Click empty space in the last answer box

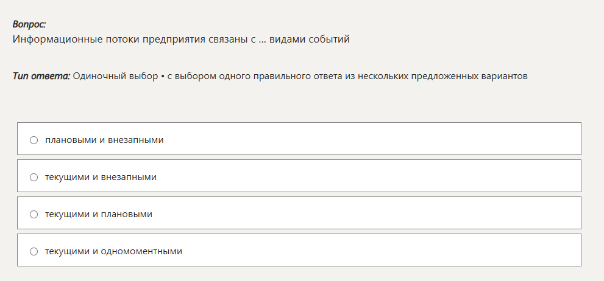[378, 251]
